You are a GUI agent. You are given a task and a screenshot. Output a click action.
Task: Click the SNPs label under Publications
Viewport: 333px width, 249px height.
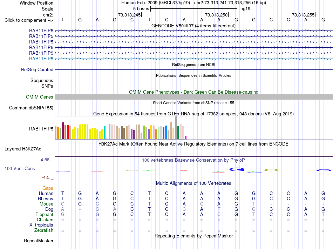coord(47,86)
